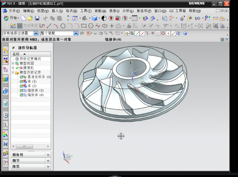Click the Line sketch tool
Screen dimensions: 238x177
tap(50, 26)
